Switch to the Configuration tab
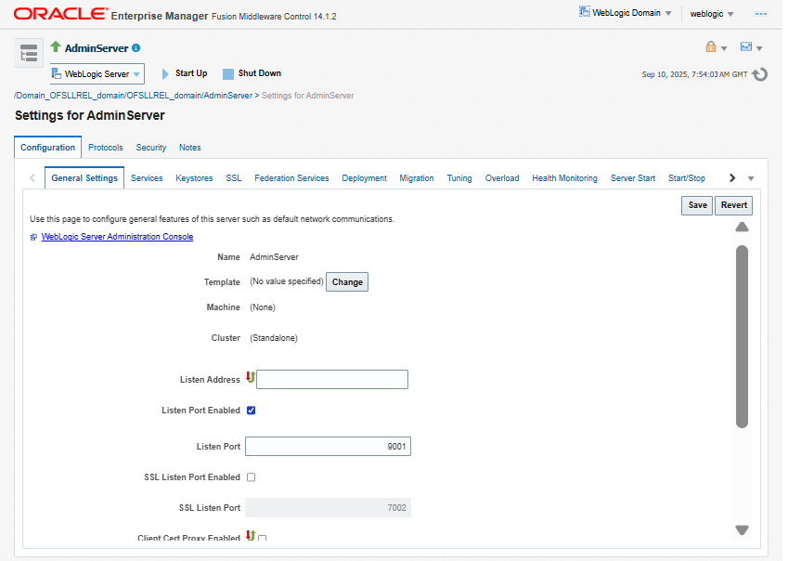Viewport: 788px width, 561px height. [47, 148]
